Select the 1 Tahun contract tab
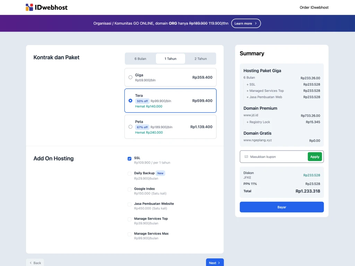The height and width of the screenshot is (266, 355). 170,59
